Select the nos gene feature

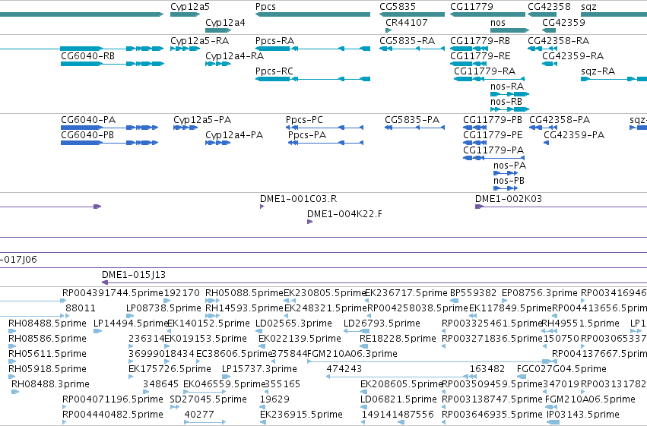coord(509,30)
